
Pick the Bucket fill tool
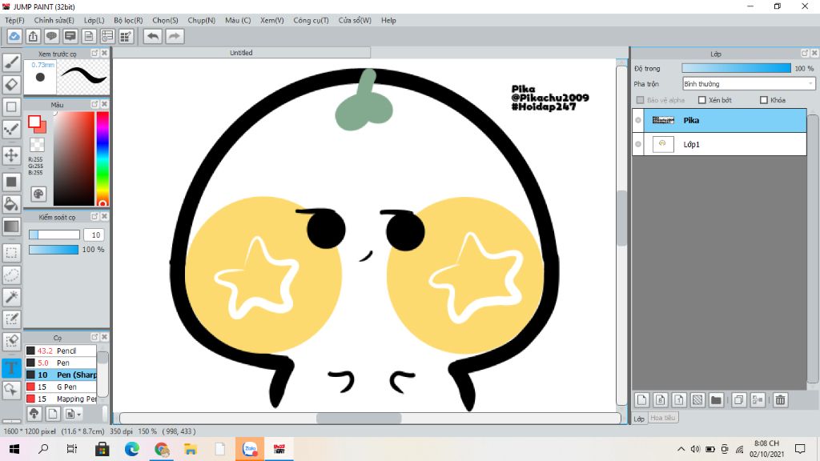pyautogui.click(x=11, y=204)
